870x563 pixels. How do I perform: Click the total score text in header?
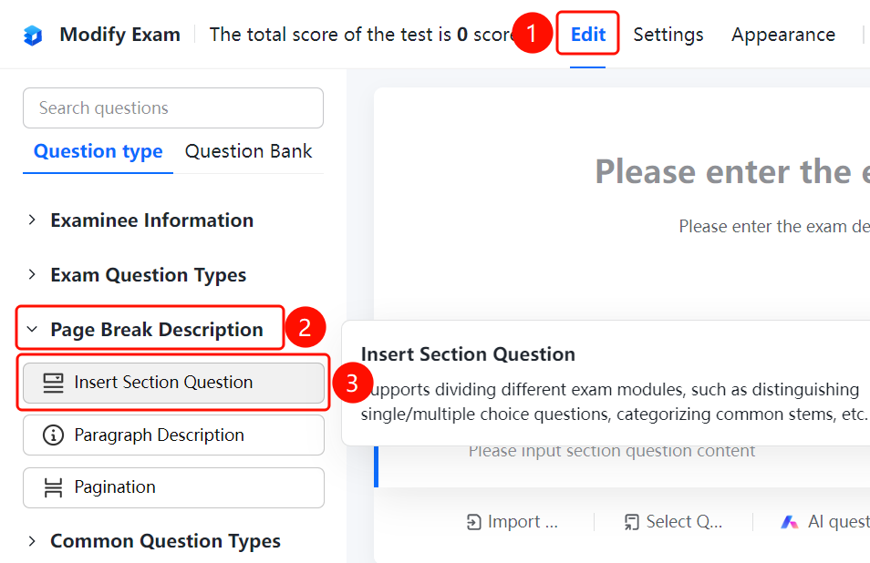[x=360, y=35]
